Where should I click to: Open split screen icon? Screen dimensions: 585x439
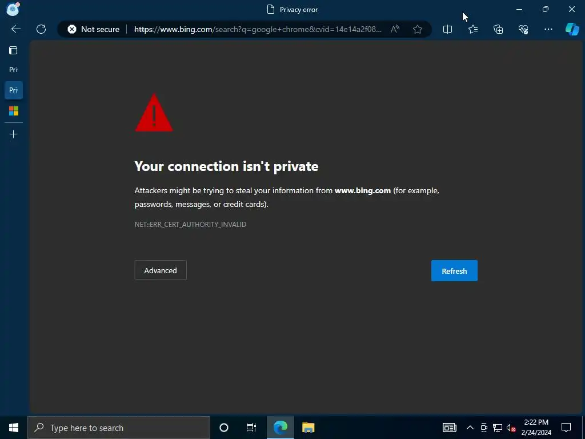(x=447, y=29)
